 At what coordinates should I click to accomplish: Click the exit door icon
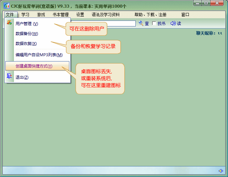pyautogui.click(x=9, y=77)
